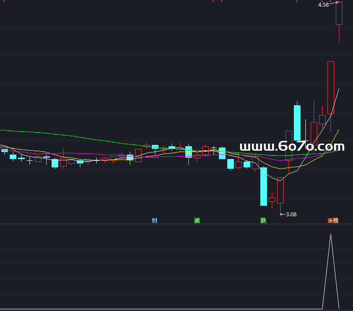This screenshot has height=311, width=353.
Task: Select the tall cyan candle right of the watermark
Action: click(297, 122)
